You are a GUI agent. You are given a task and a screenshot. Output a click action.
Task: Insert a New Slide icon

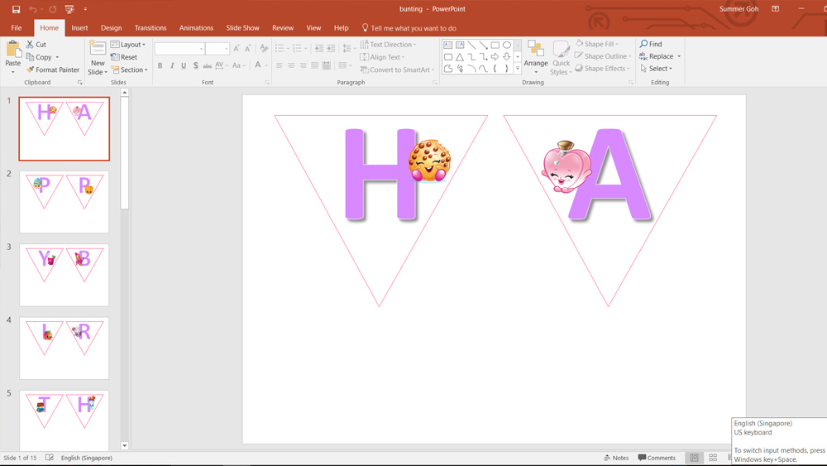tap(97, 49)
